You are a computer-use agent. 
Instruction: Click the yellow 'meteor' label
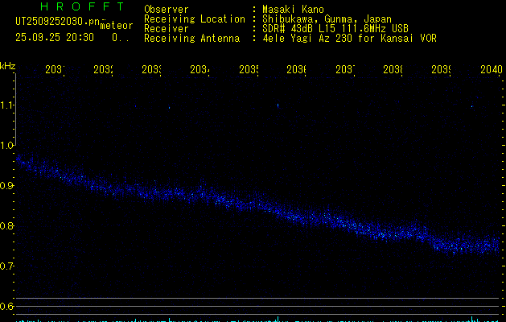pos(116,26)
